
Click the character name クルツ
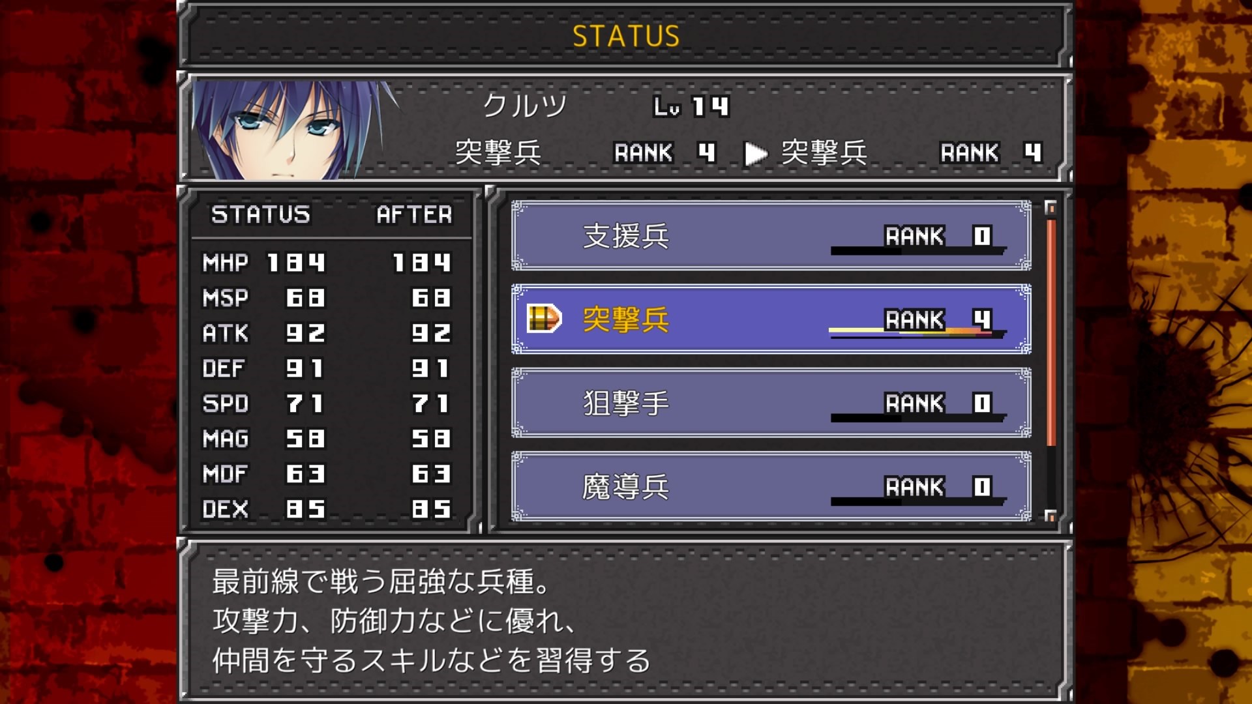point(525,106)
